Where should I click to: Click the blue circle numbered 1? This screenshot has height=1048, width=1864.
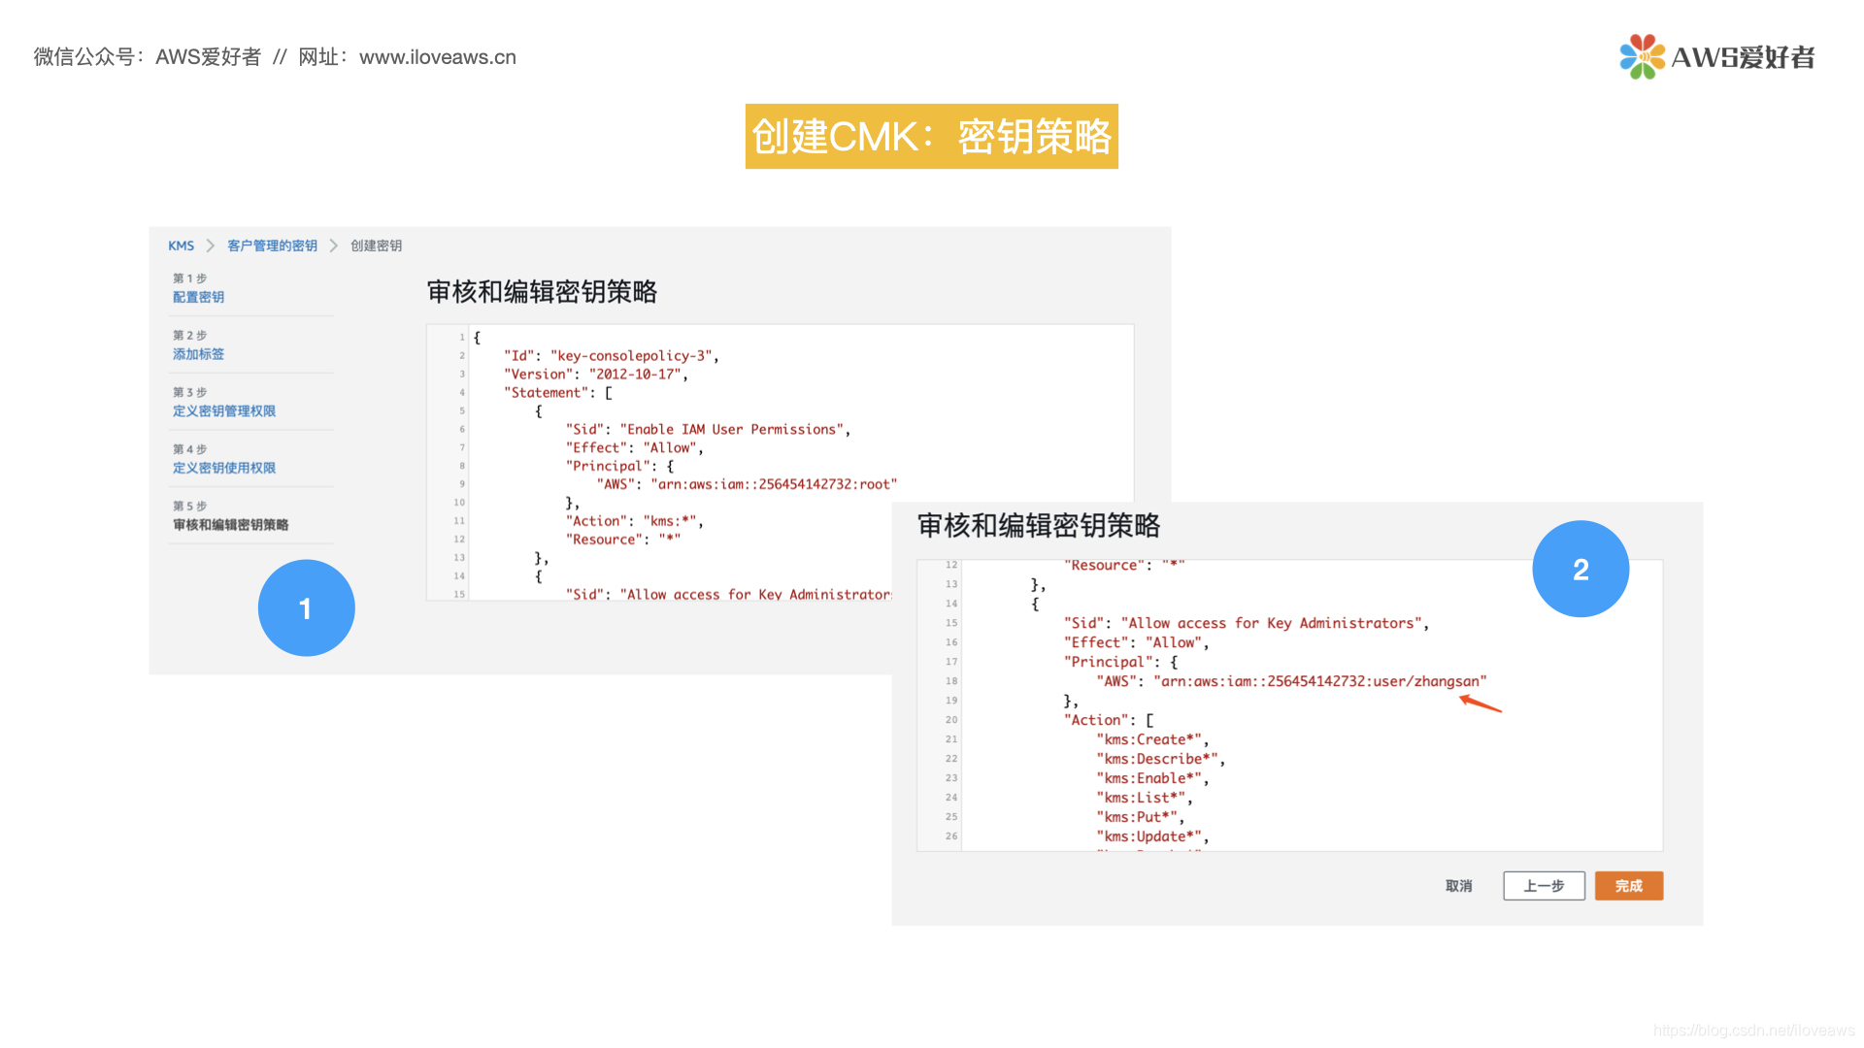306,608
